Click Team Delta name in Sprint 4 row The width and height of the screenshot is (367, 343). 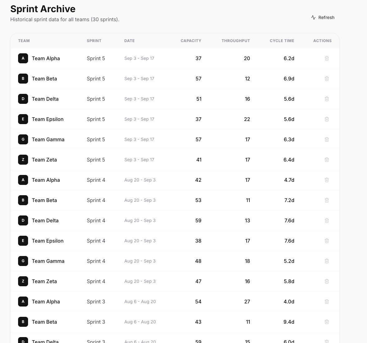tap(45, 220)
